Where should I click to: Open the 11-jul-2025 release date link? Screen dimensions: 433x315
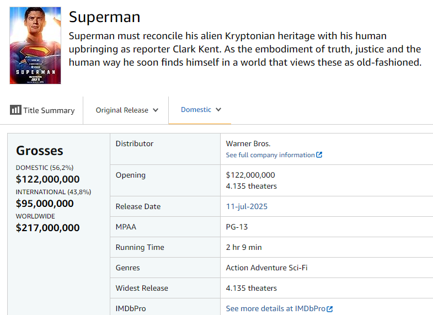(x=247, y=206)
